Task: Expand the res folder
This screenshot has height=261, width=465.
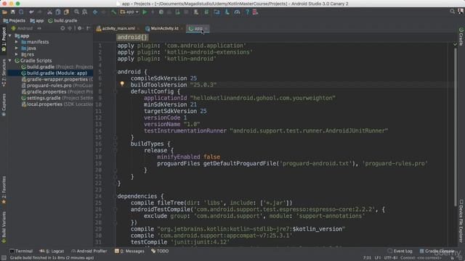Action: coord(17,54)
